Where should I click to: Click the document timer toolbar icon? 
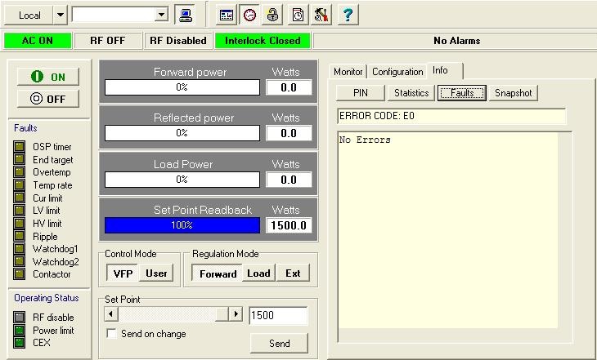click(298, 15)
